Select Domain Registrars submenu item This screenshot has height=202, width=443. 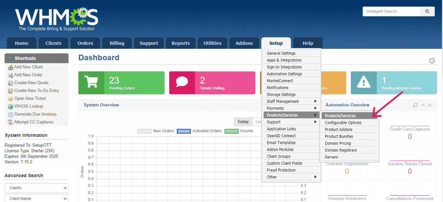pos(350,150)
